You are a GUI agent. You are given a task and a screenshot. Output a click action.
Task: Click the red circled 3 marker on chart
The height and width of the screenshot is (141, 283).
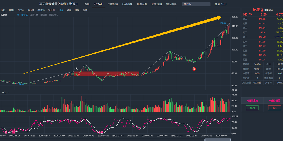[194, 69]
